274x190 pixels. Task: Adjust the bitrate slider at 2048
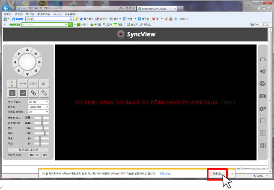[x=42, y=123]
